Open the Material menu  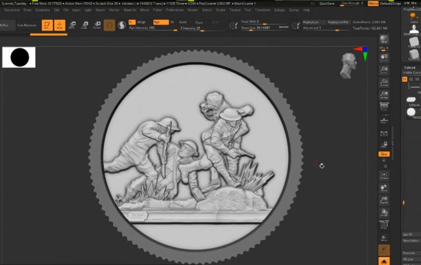tap(129, 10)
